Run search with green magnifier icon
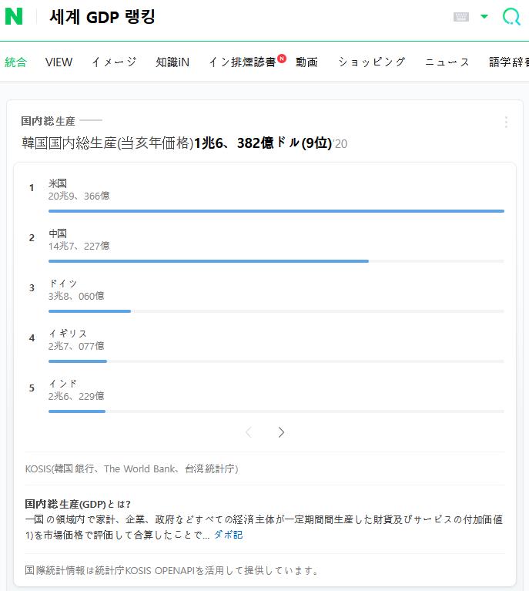This screenshot has height=591, width=529. point(511,17)
